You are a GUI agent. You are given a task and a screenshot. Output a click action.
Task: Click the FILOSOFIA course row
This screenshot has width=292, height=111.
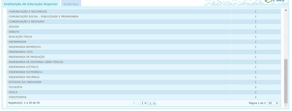[144, 87]
